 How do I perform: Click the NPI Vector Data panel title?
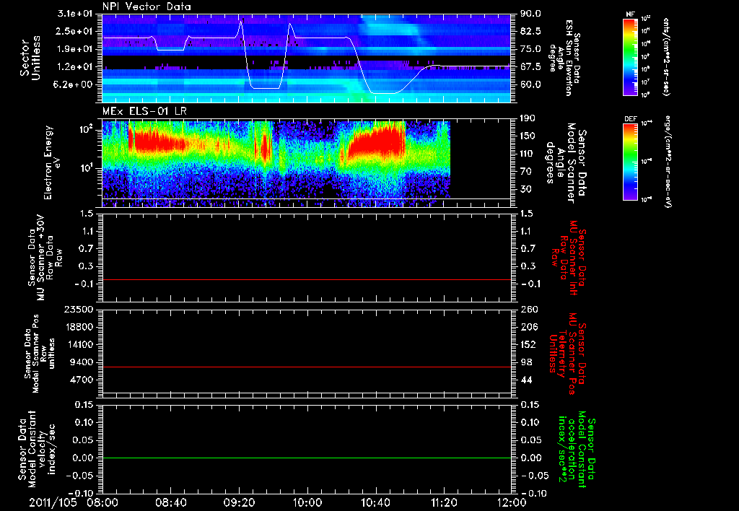coord(147,6)
